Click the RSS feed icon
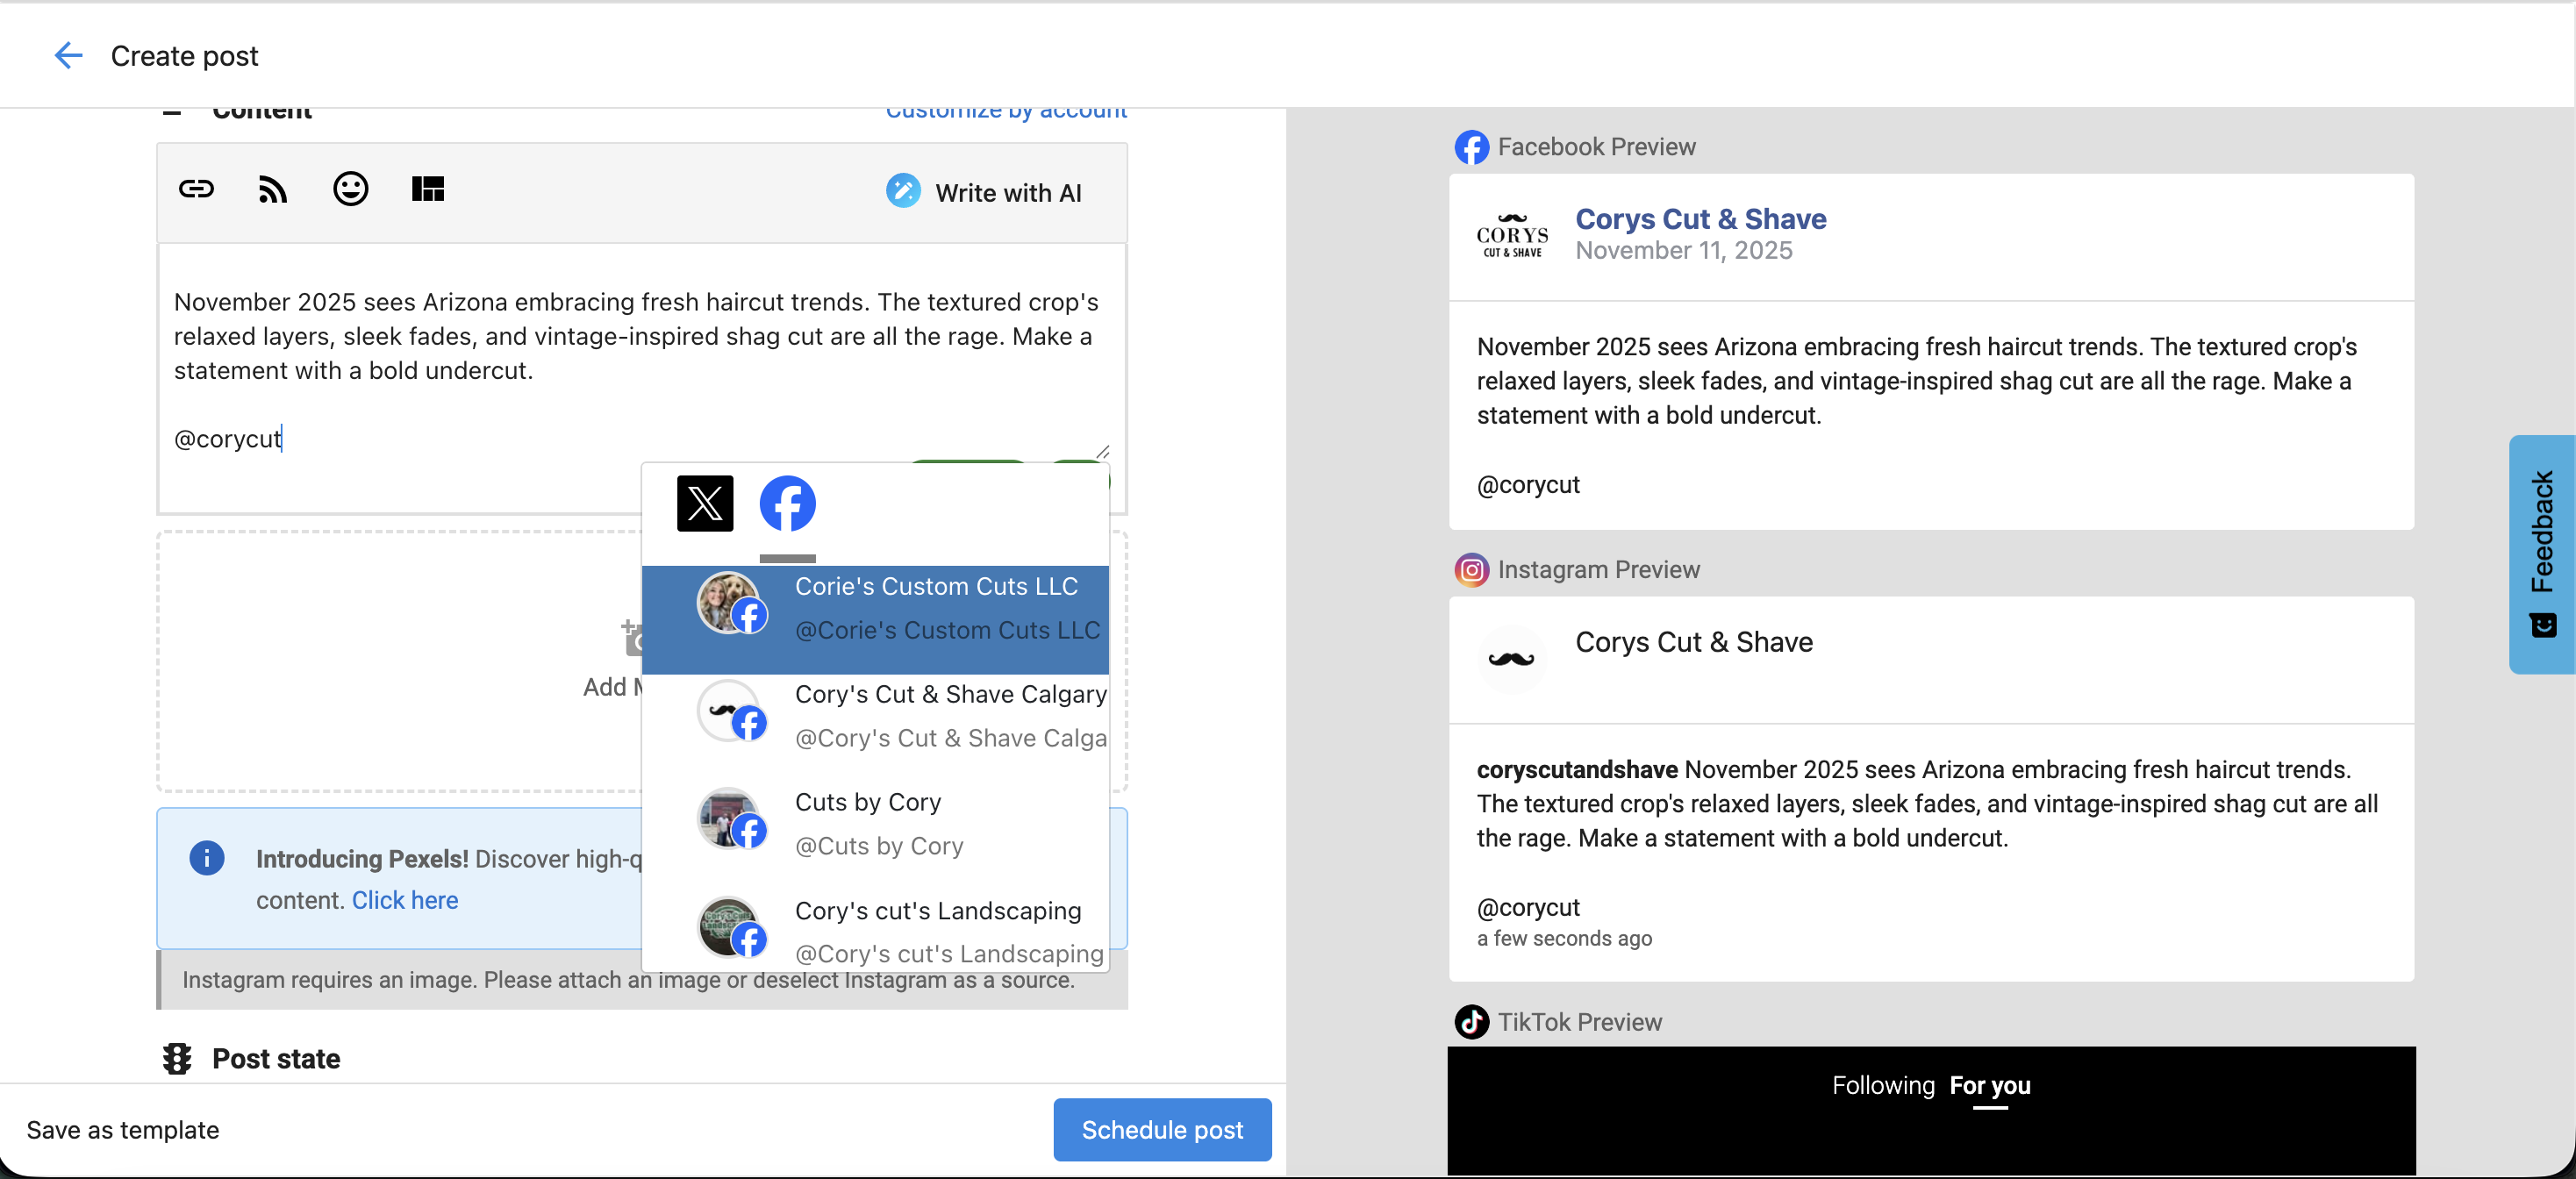This screenshot has width=2576, height=1179. (273, 189)
